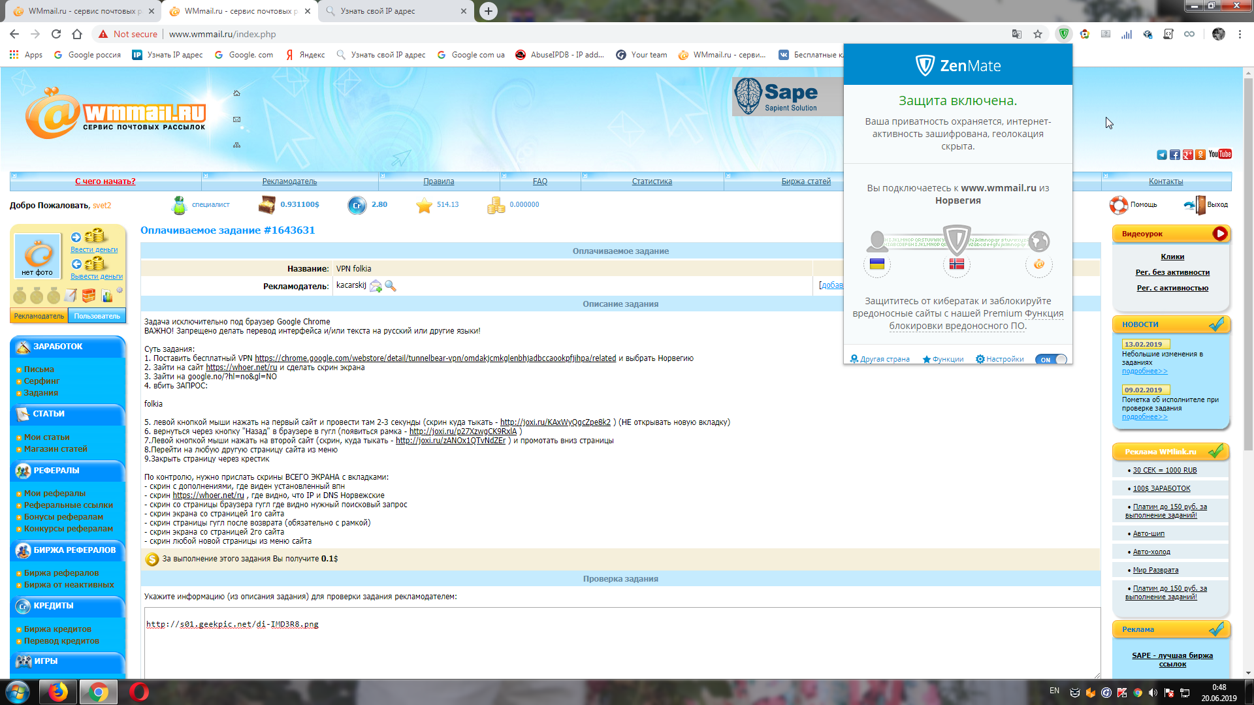Screen dimensions: 1254x705
Task: Switch to the first WMmail.ru browser tab
Action: (x=82, y=11)
